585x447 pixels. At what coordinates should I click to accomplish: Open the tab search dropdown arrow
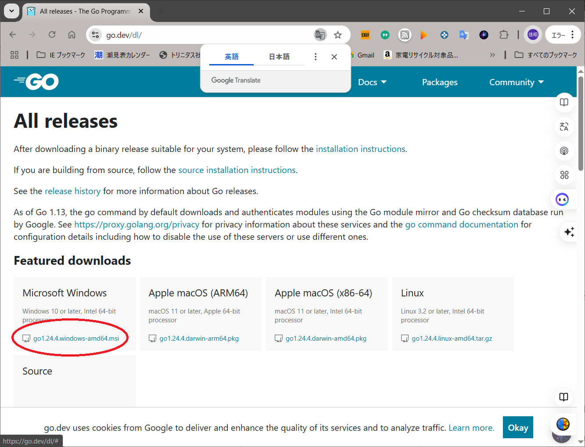(11, 11)
